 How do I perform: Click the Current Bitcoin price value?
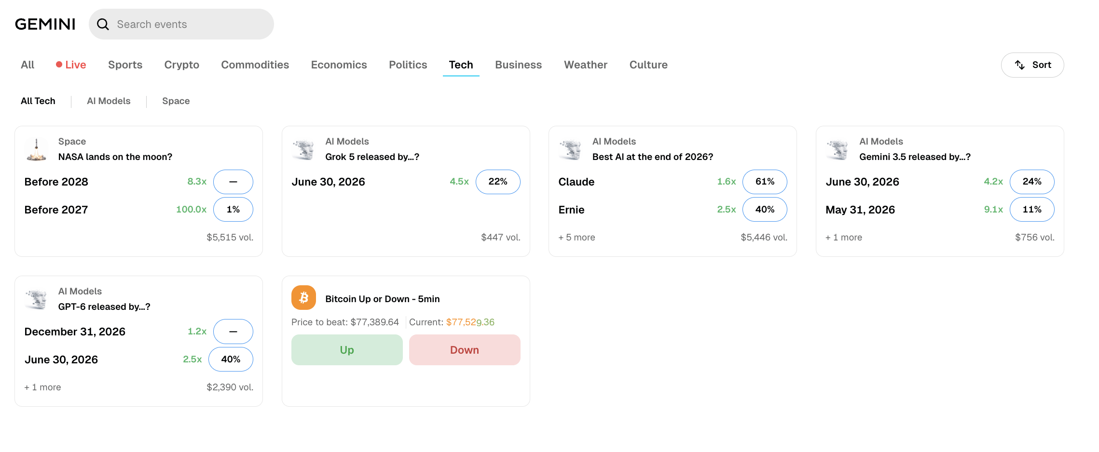(470, 322)
